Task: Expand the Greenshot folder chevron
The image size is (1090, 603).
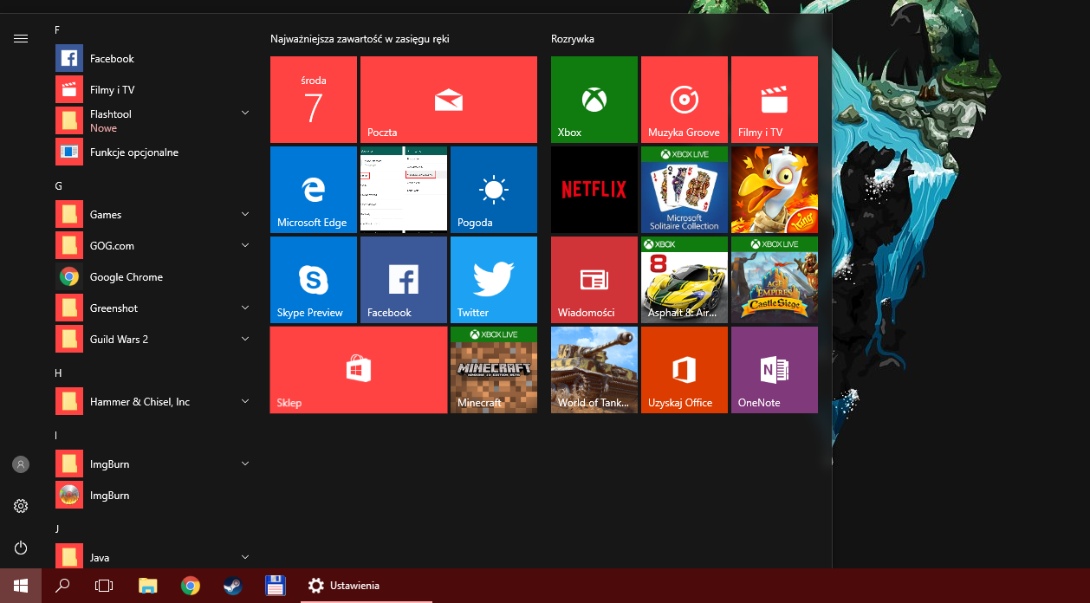Action: [245, 308]
